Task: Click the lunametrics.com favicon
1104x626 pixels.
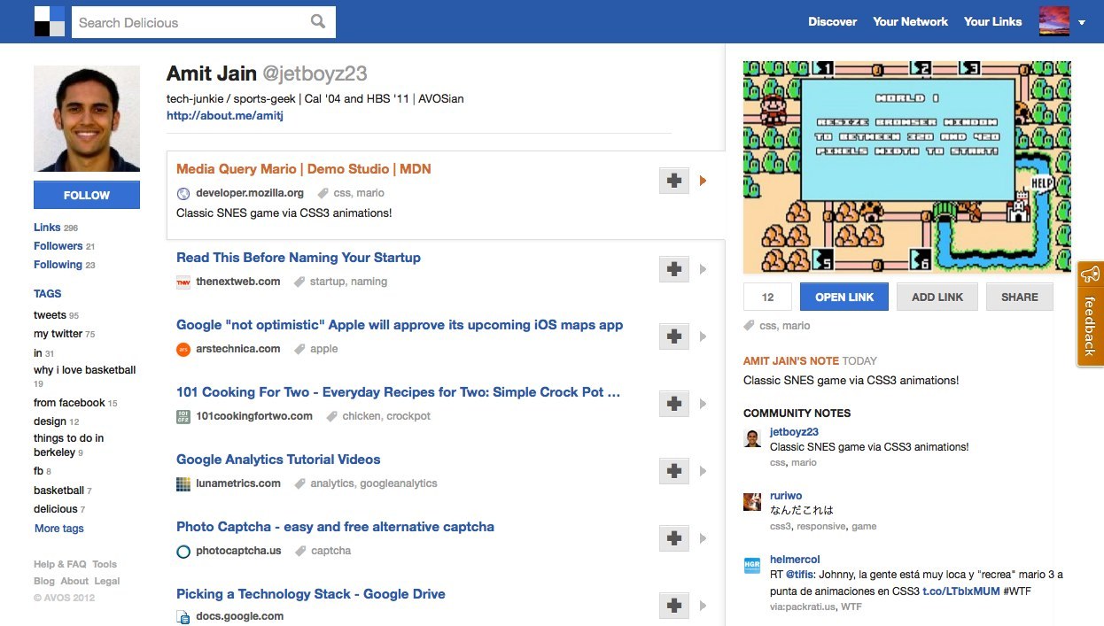Action: pyautogui.click(x=183, y=484)
